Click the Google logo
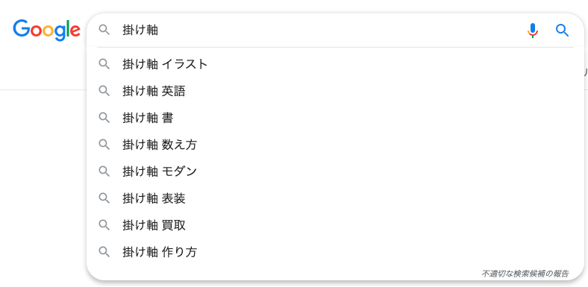 pos(46,30)
